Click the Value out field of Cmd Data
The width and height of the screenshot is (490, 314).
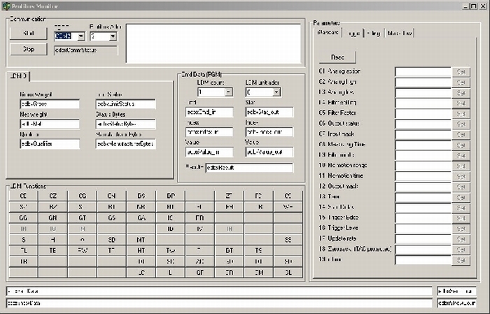(269, 152)
